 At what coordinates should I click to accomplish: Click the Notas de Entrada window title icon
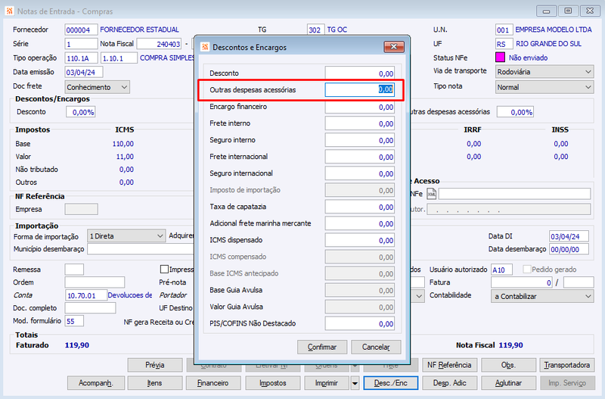tap(9, 11)
